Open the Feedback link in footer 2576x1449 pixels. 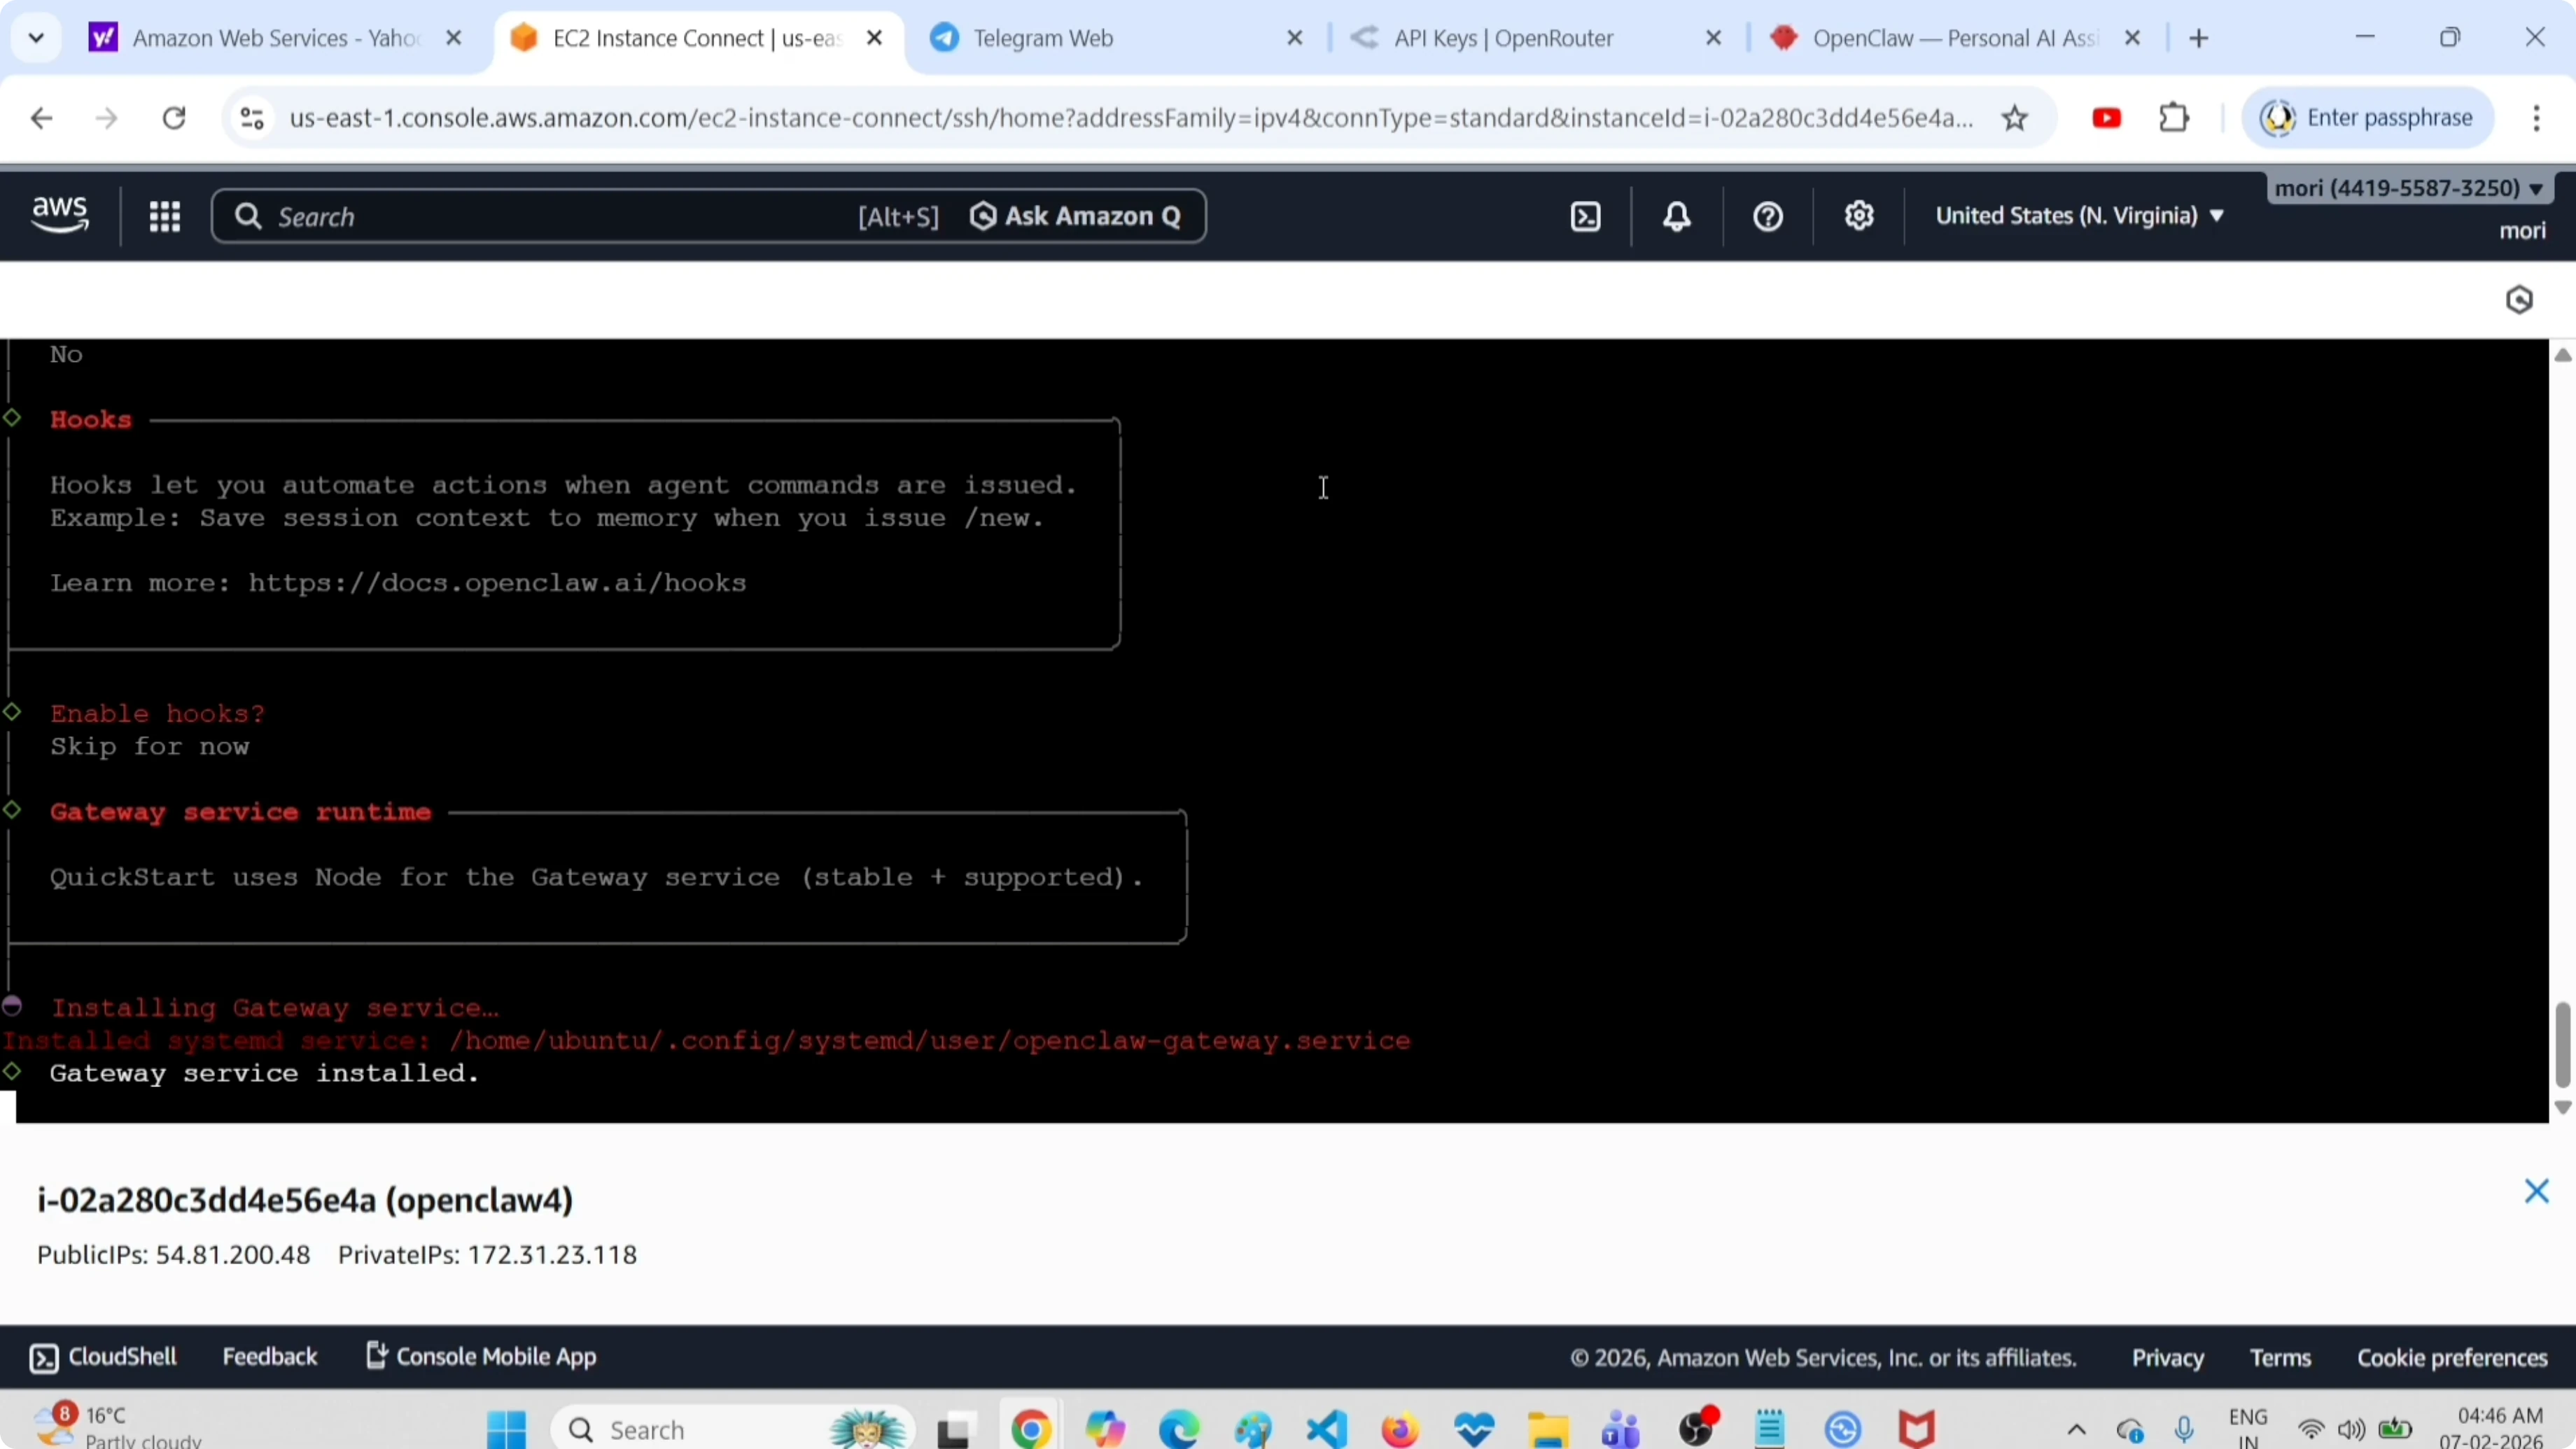(269, 1357)
